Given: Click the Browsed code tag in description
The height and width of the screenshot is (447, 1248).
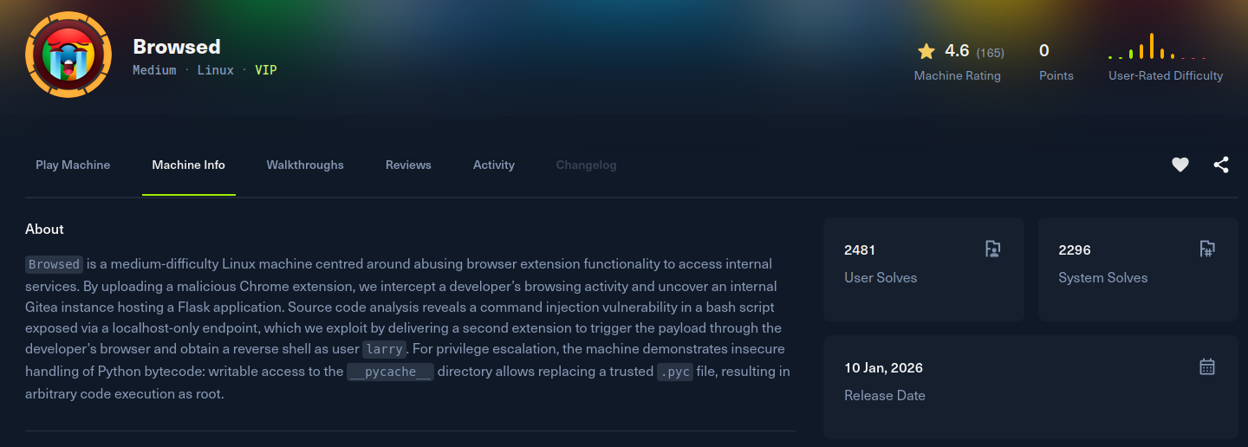Looking at the screenshot, I should pos(54,264).
